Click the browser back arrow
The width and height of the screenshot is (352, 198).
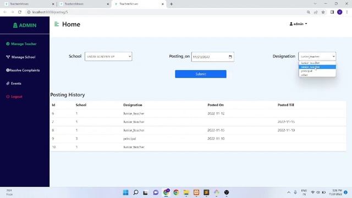pyautogui.click(x=5, y=12)
